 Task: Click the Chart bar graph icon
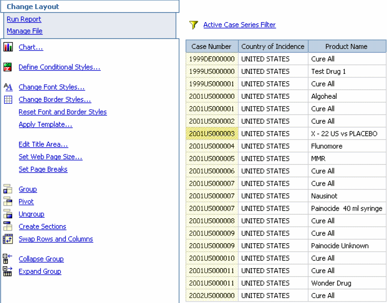[8, 47]
